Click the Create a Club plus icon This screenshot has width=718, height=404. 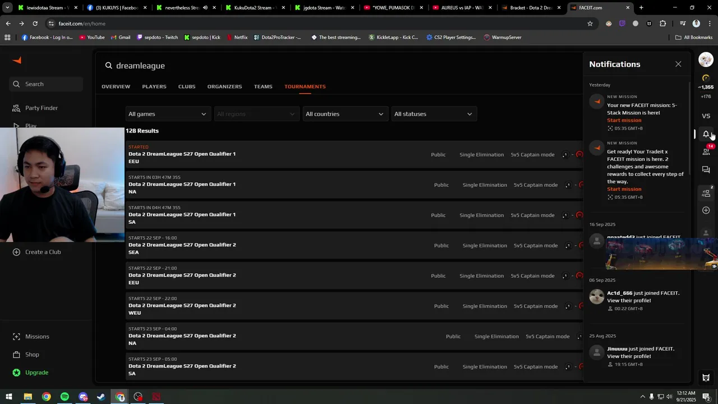(16, 252)
